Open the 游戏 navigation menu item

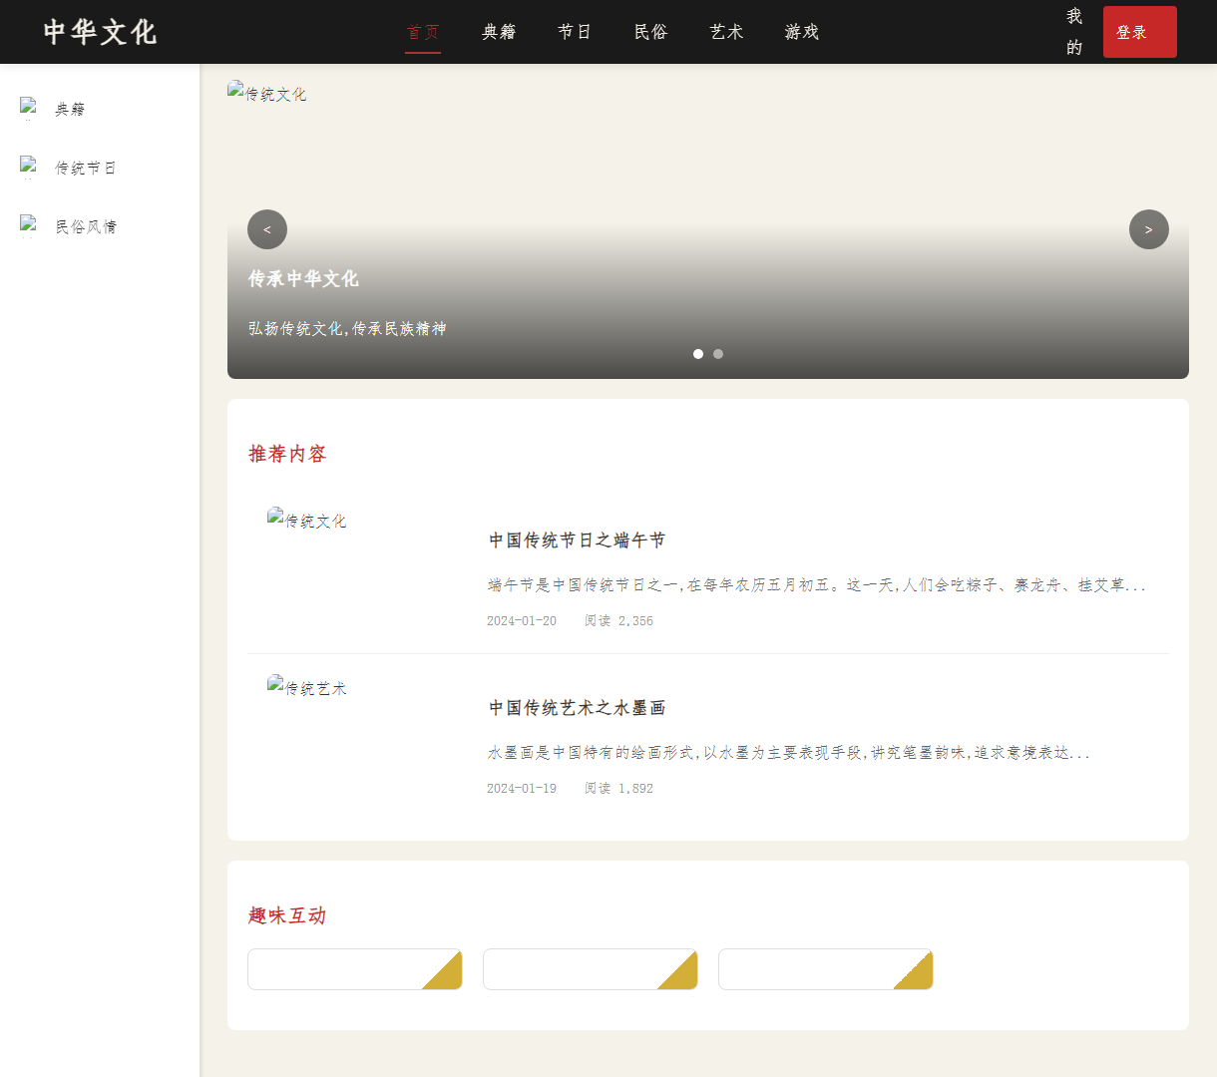click(801, 32)
